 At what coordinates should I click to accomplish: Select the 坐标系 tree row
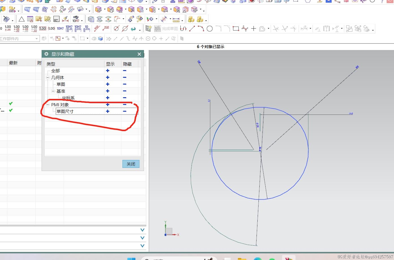pos(93,98)
